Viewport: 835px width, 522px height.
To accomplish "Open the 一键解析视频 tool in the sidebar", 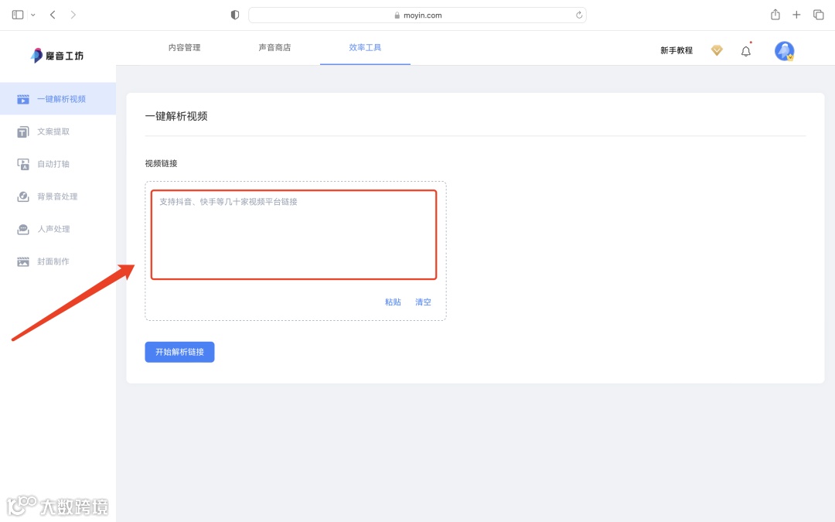I will 57,98.
